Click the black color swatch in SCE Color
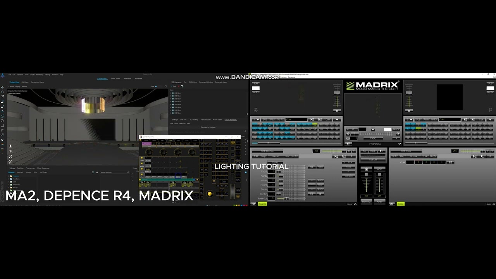 pos(410,162)
